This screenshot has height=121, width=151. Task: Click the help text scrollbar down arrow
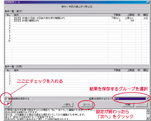tap(147, 118)
